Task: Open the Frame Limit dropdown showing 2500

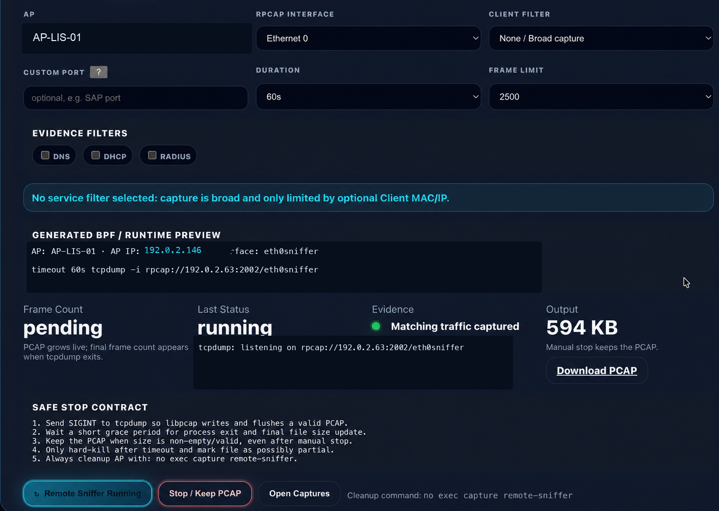Action: coord(601,97)
